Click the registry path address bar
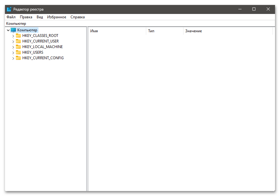The height and width of the screenshot is (196, 280). pyautogui.click(x=140, y=24)
